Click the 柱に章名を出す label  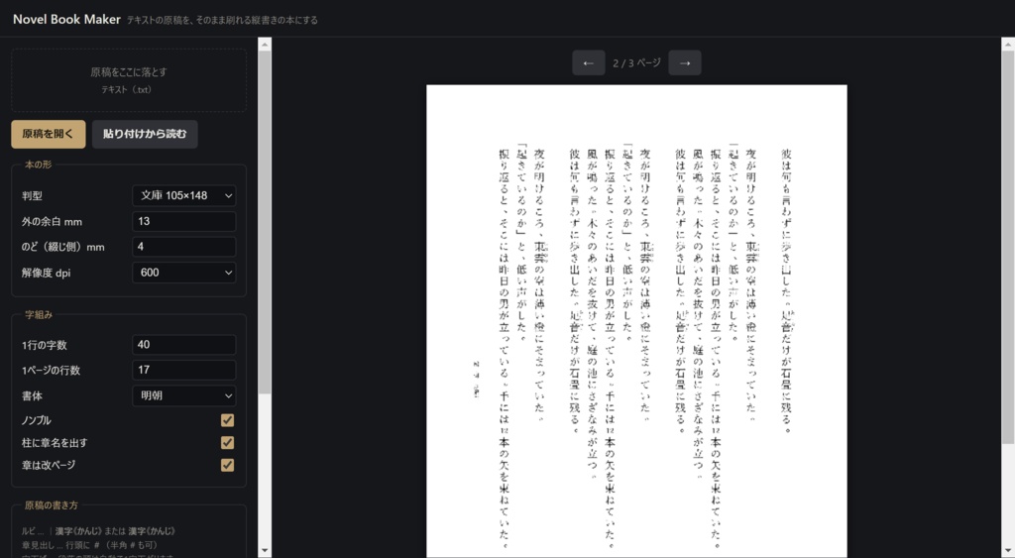55,443
